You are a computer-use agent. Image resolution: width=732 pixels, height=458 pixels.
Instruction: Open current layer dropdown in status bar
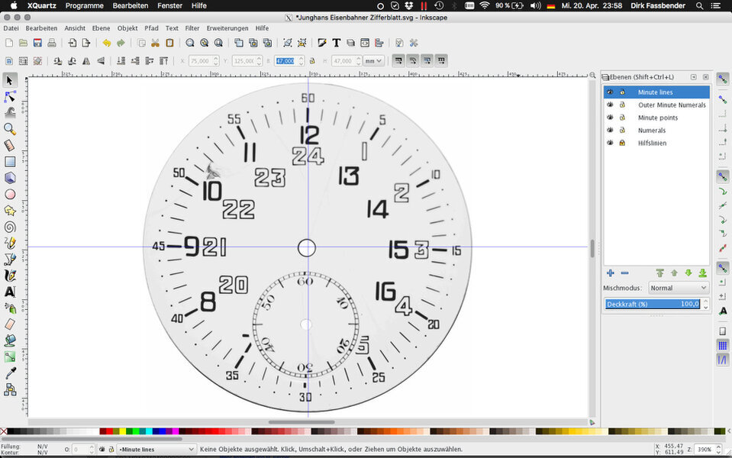point(156,449)
